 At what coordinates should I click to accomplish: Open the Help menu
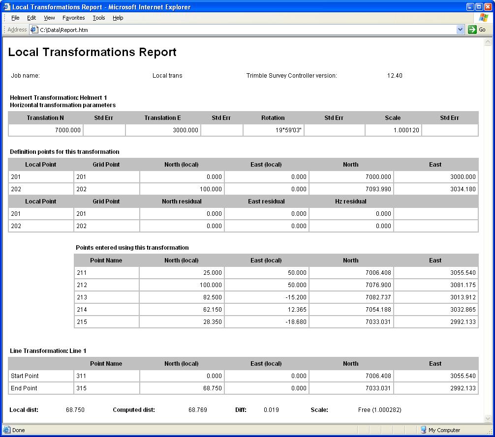(118, 18)
